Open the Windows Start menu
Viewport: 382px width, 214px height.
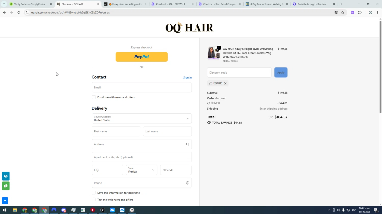pyautogui.click(x=4, y=210)
